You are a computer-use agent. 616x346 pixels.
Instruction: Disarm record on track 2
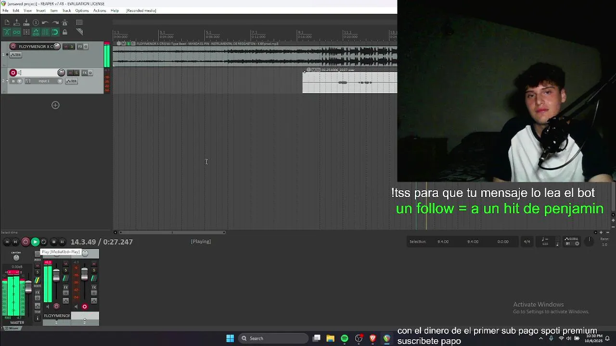tap(13, 73)
